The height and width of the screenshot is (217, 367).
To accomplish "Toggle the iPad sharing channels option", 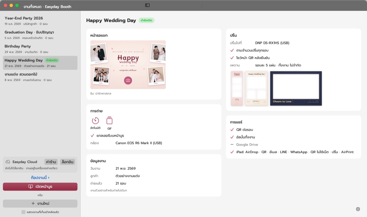I will (232, 152).
